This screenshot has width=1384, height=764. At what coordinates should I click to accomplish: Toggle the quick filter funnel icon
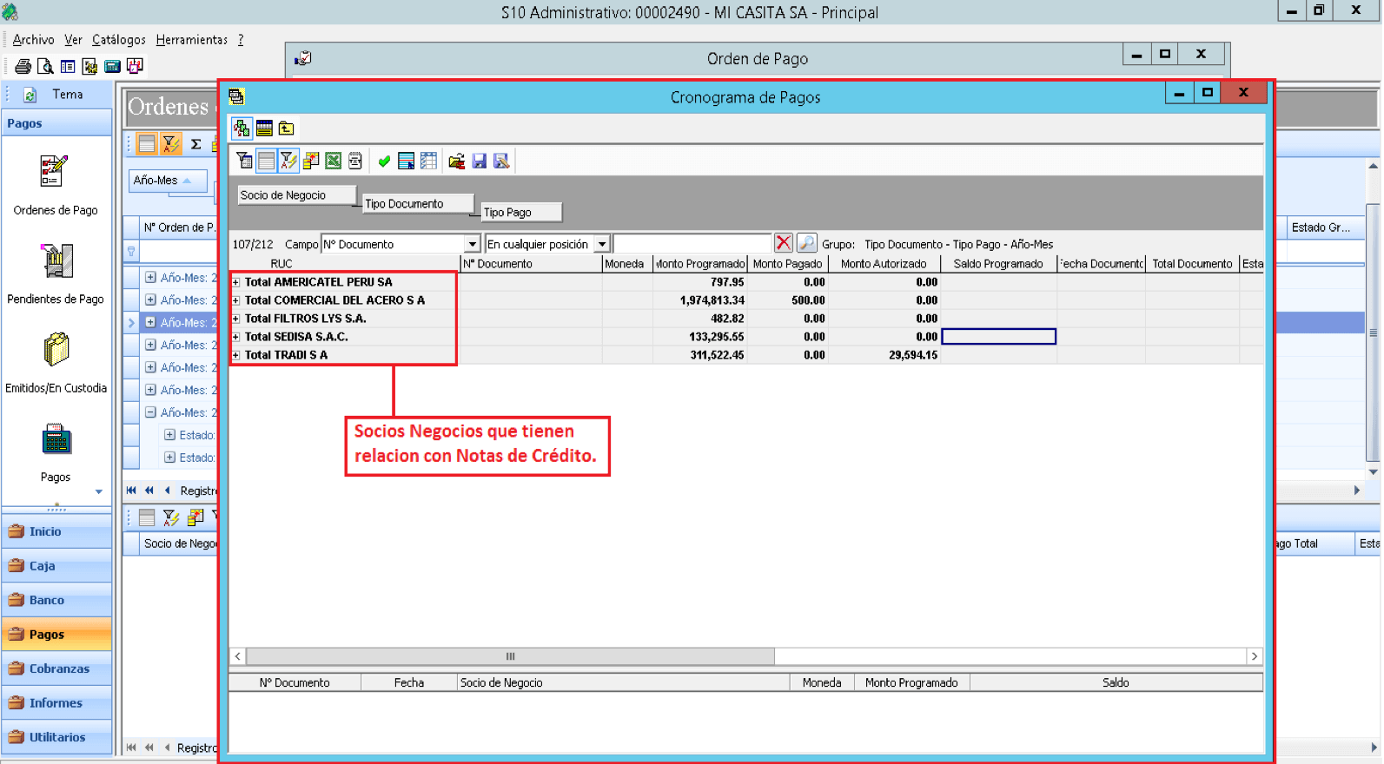288,161
